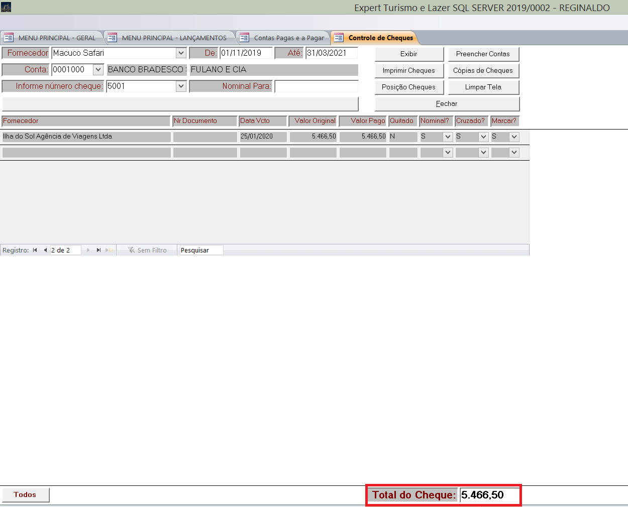Image resolution: width=628 pixels, height=507 pixels.
Task: Go to first record navigation arrow
Action: [x=35, y=250]
